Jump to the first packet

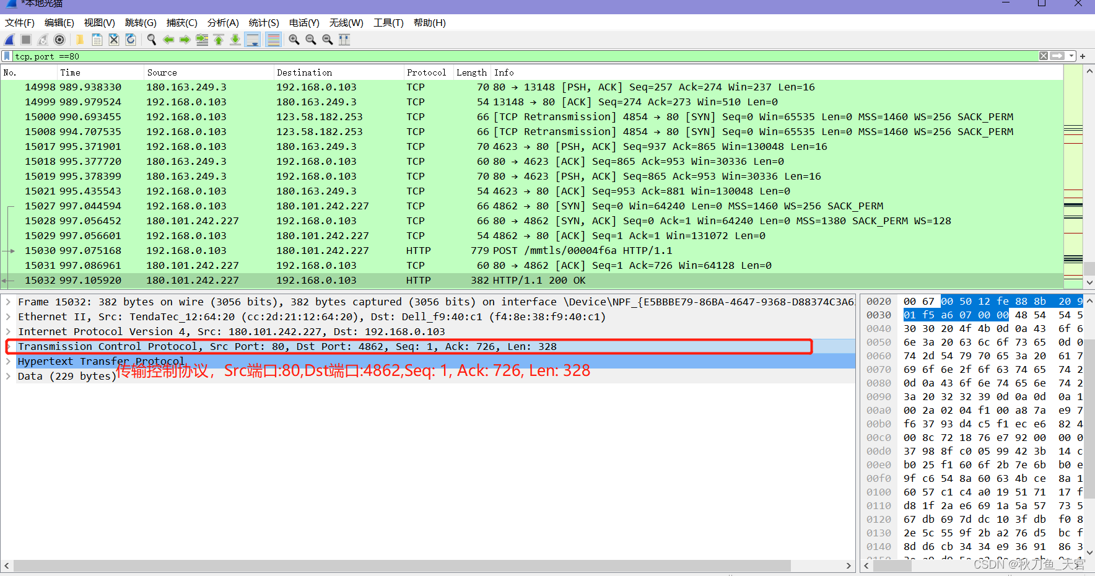pyautogui.click(x=219, y=40)
